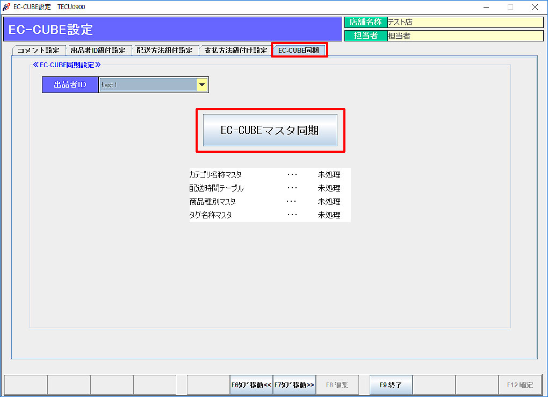548x397 pixels.
Task: Click the F12 確定 button
Action: [520, 385]
